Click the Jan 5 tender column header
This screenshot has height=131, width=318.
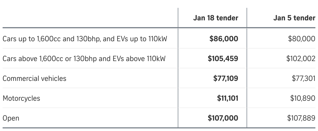(294, 18)
